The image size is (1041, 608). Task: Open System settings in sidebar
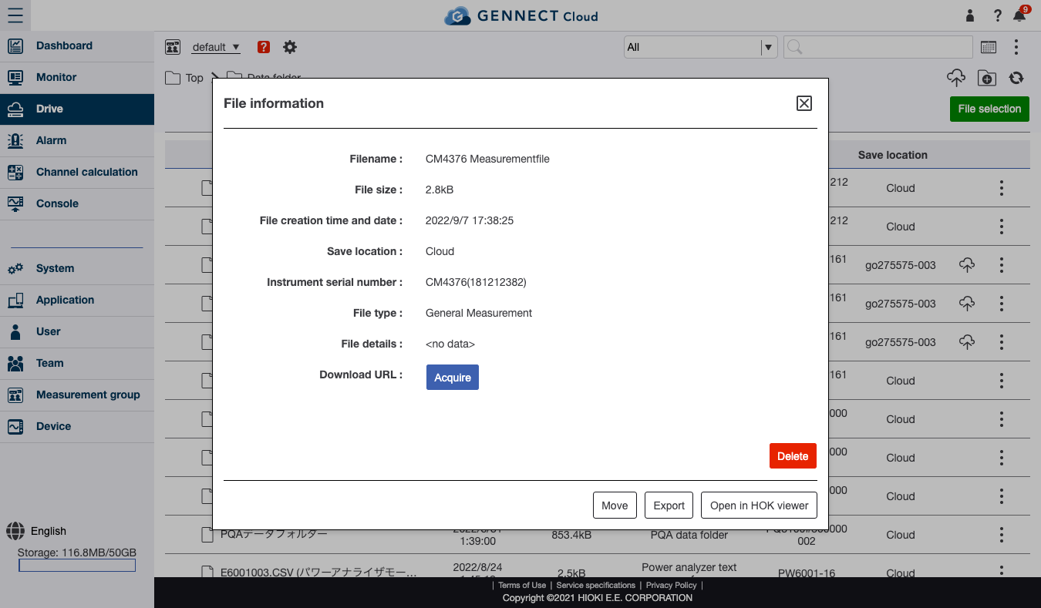pos(77,269)
